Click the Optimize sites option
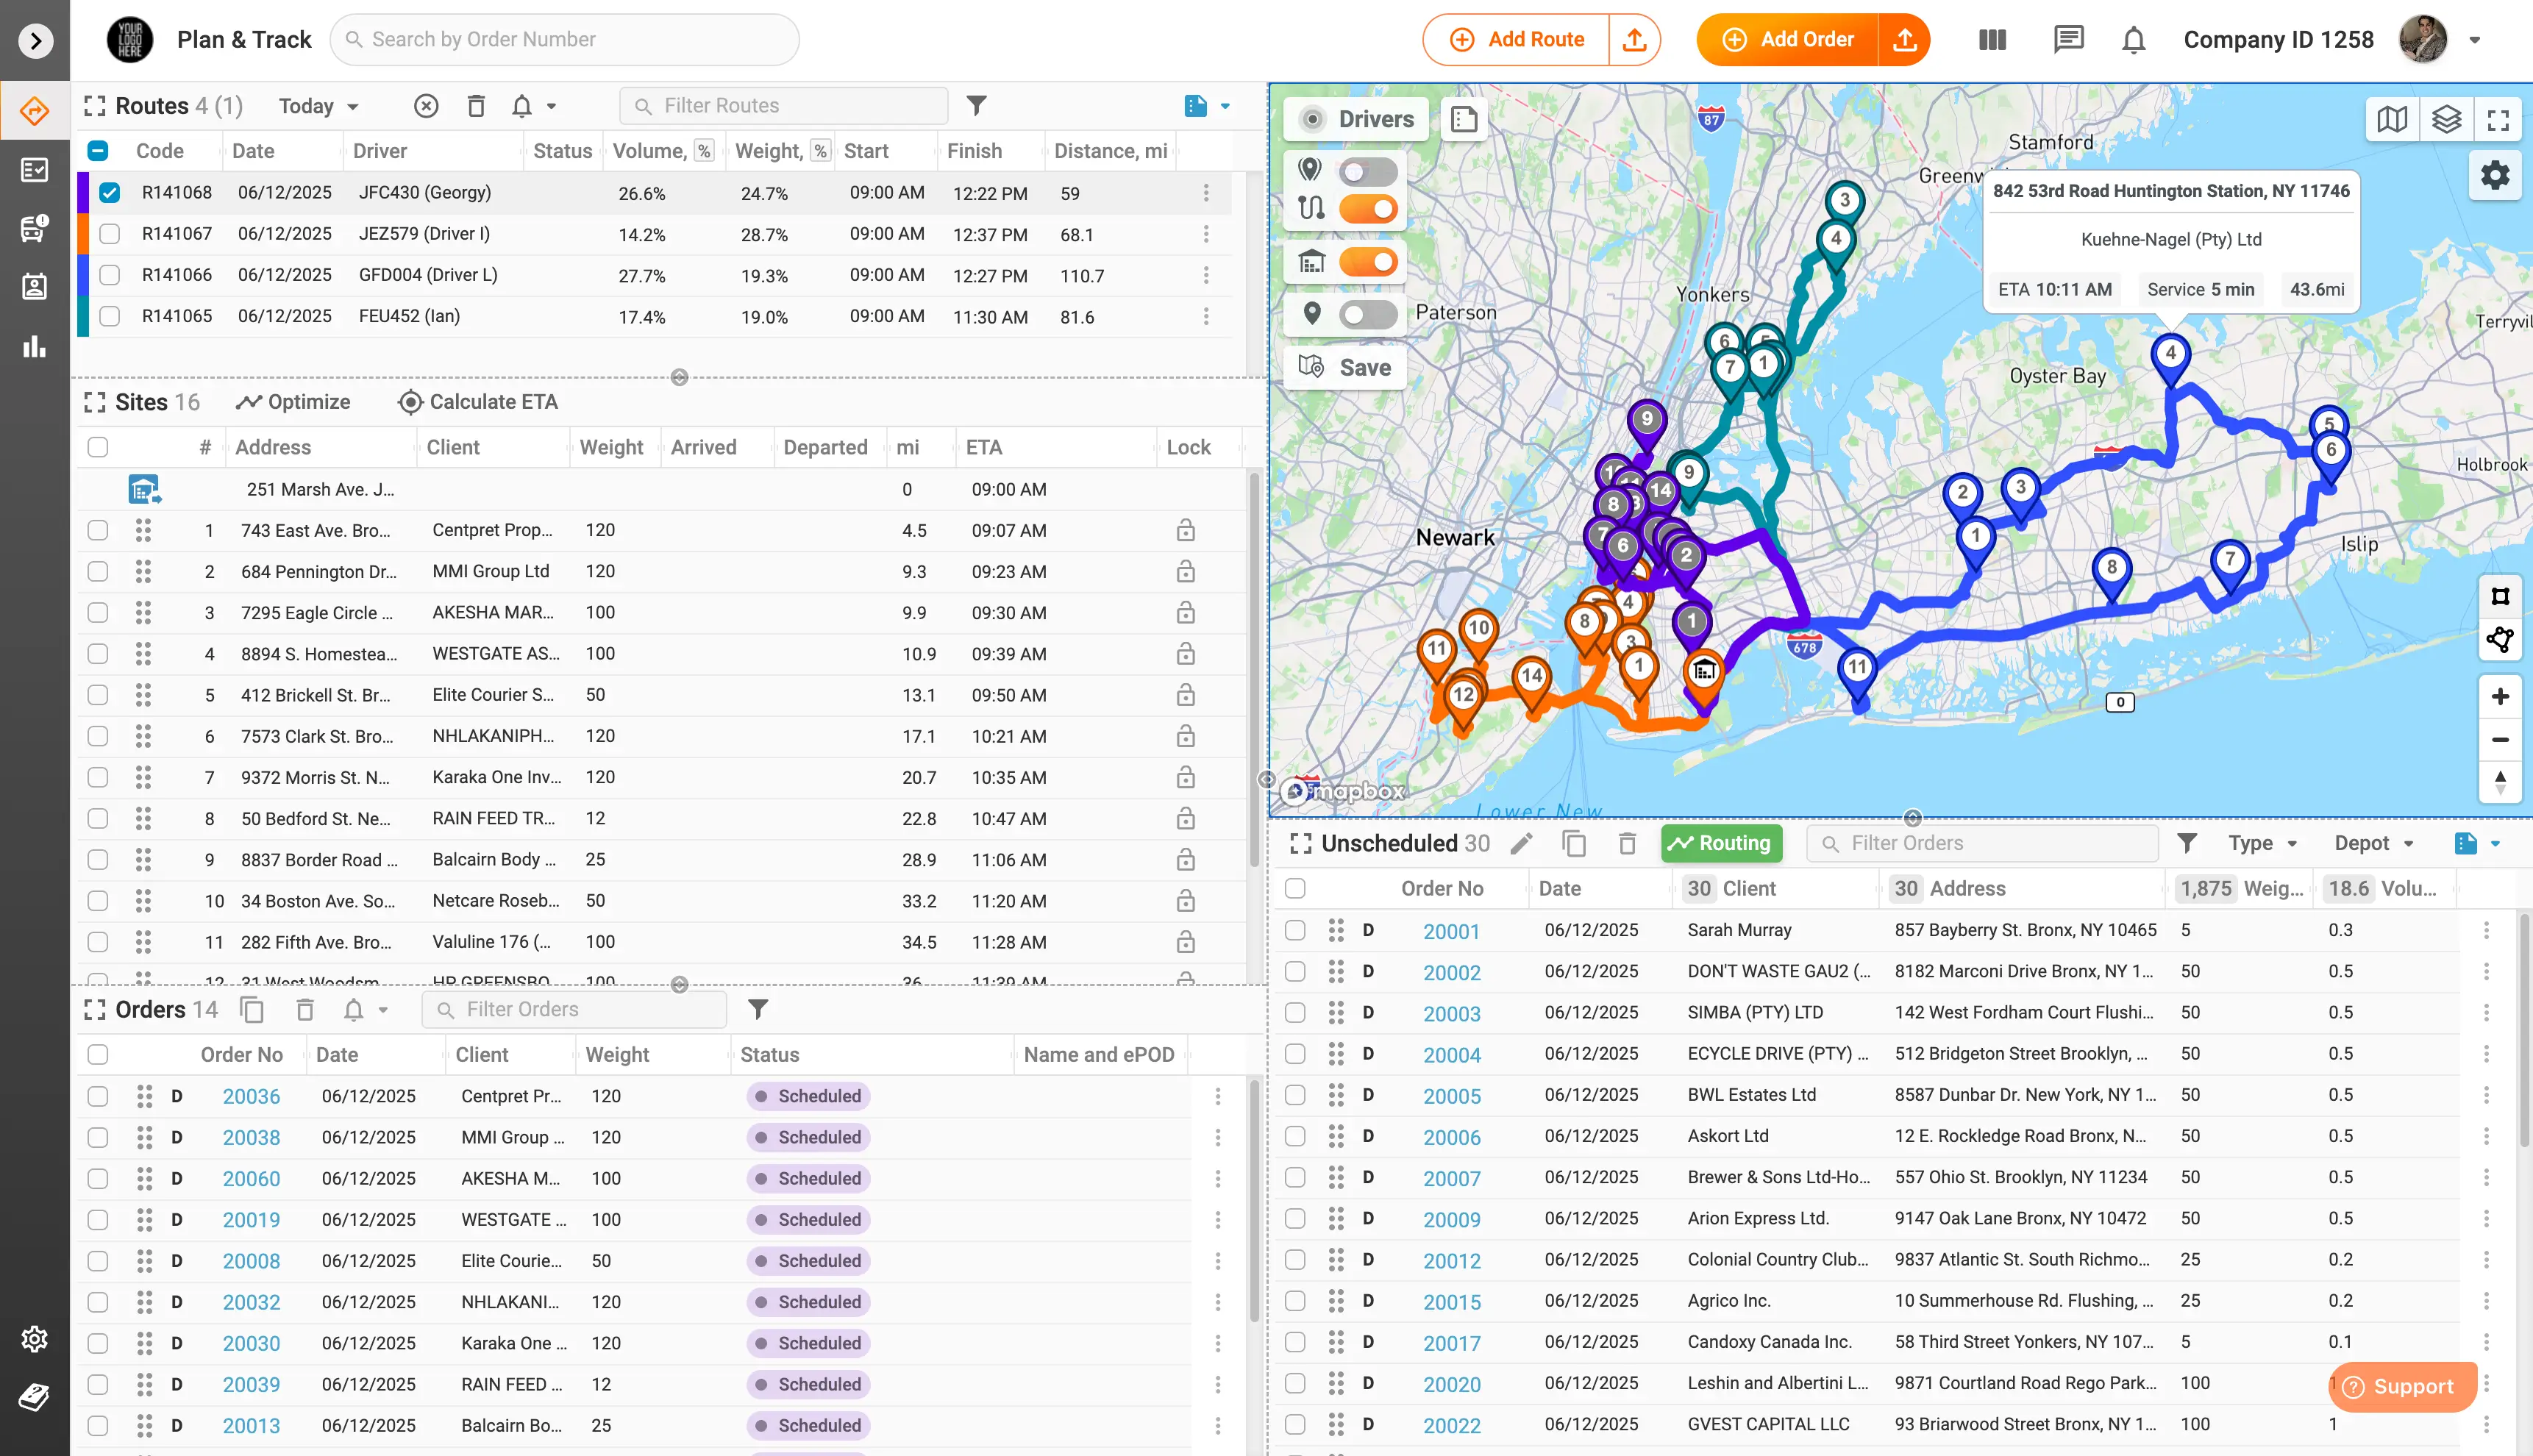The image size is (2533, 1456). click(293, 402)
